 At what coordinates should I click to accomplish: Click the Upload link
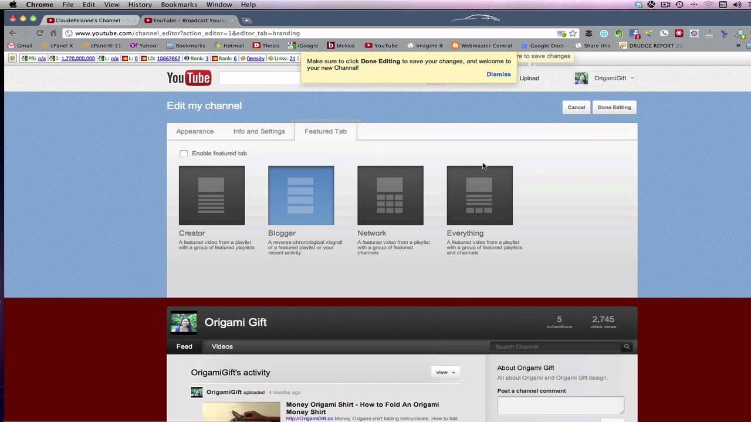pos(529,78)
